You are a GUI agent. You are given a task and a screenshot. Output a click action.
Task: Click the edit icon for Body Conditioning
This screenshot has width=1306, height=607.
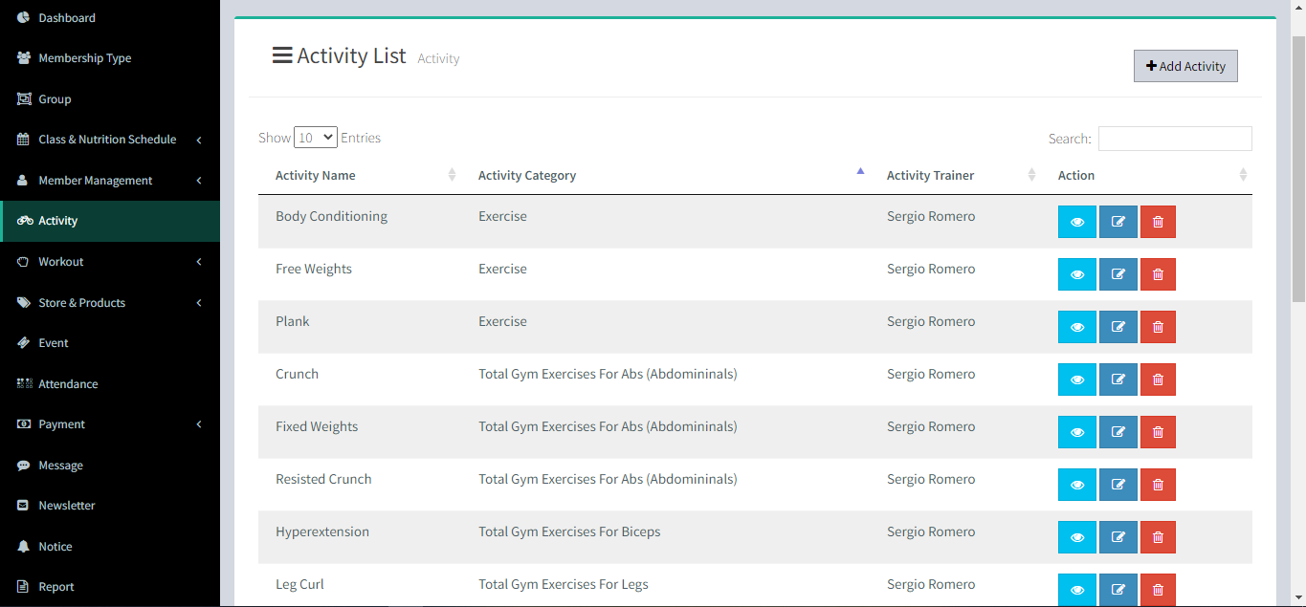point(1118,222)
